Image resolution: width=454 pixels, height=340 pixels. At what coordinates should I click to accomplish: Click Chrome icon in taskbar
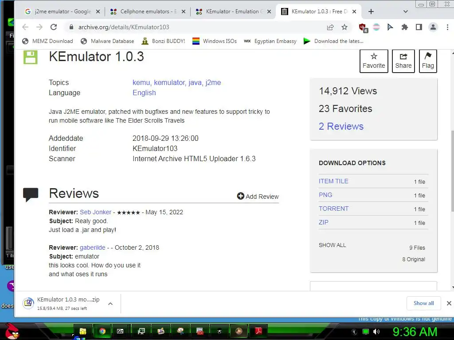pos(102,331)
